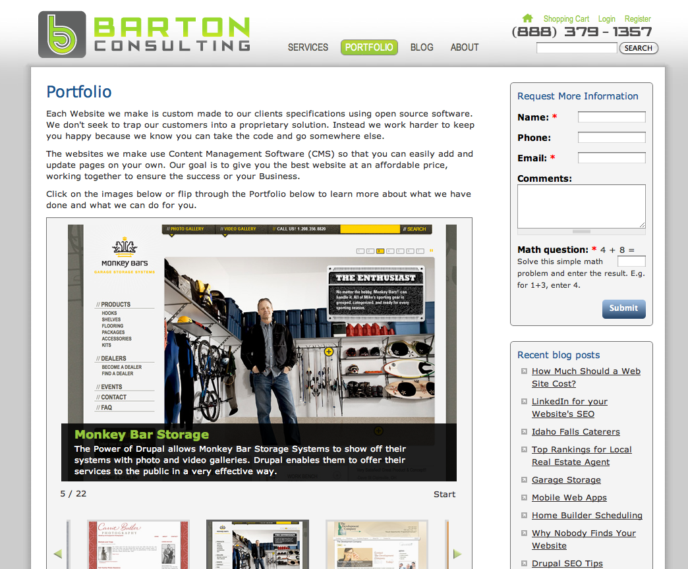Open the 'Garage Storage' blog post

click(x=566, y=480)
